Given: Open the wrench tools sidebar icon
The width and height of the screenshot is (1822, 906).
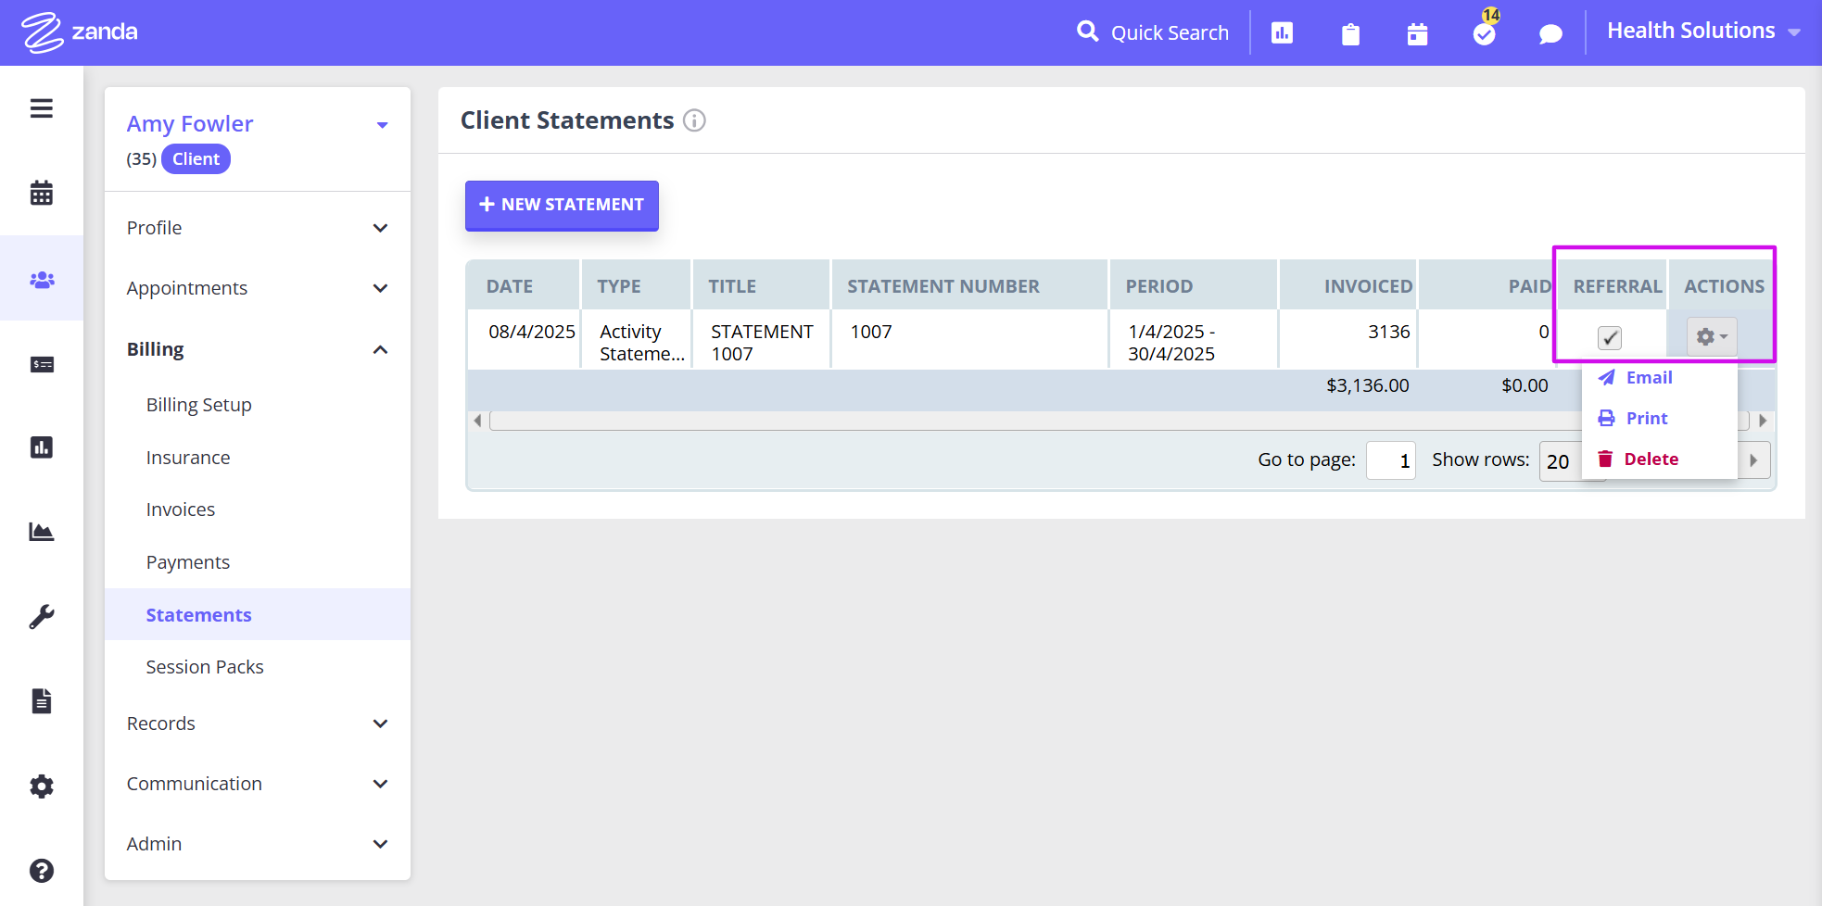Looking at the screenshot, I should click(x=42, y=616).
